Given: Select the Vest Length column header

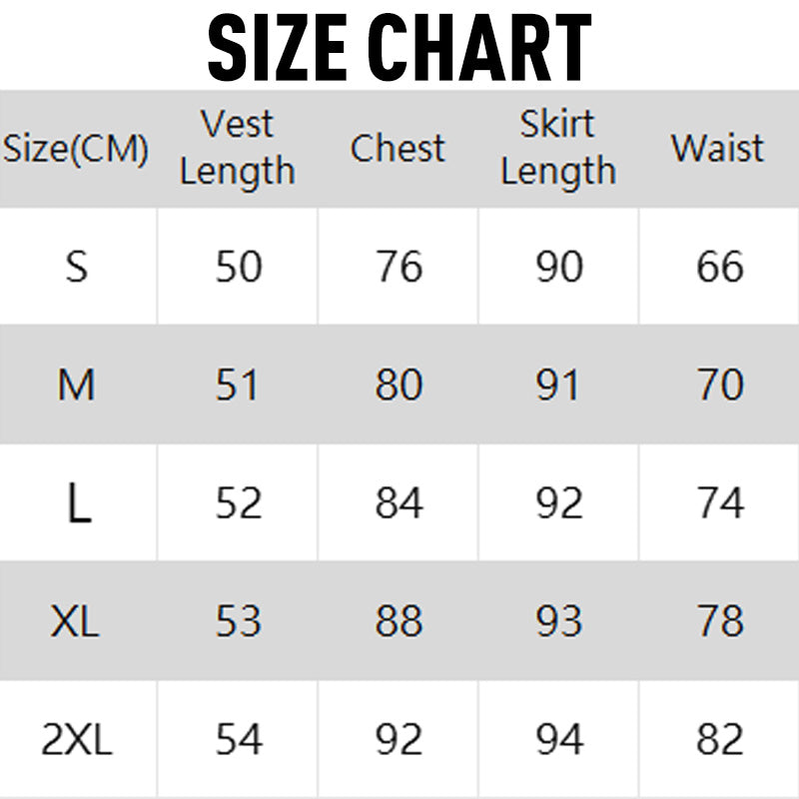Looking at the screenshot, I should [x=238, y=148].
